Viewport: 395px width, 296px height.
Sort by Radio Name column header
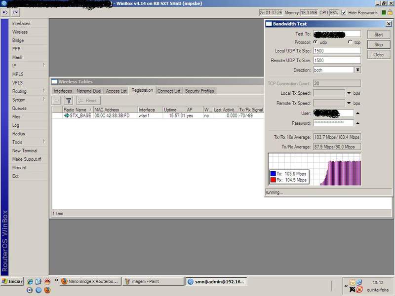(x=78, y=110)
